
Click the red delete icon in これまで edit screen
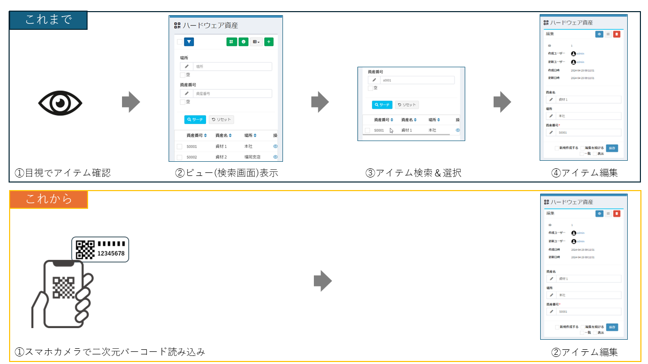(616, 34)
